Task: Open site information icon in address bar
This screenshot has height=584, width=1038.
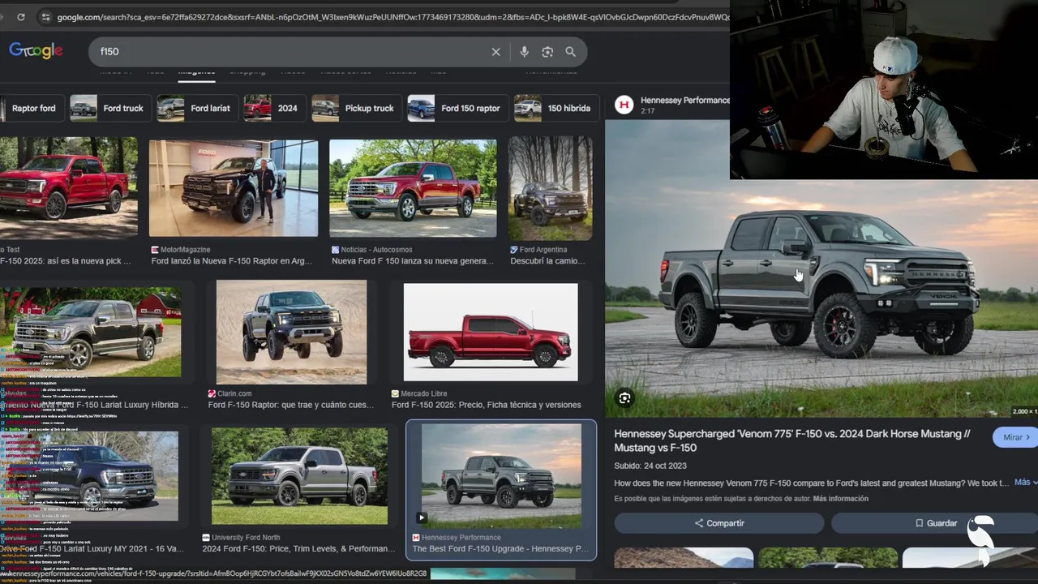Action: (x=45, y=17)
